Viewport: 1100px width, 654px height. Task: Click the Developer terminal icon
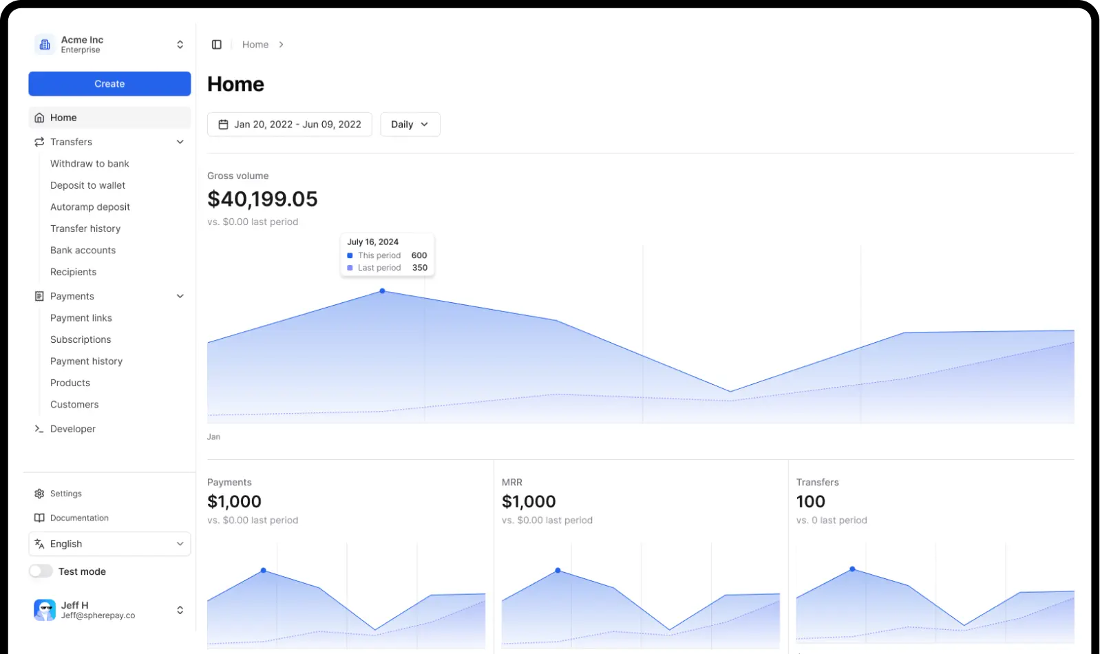39,429
